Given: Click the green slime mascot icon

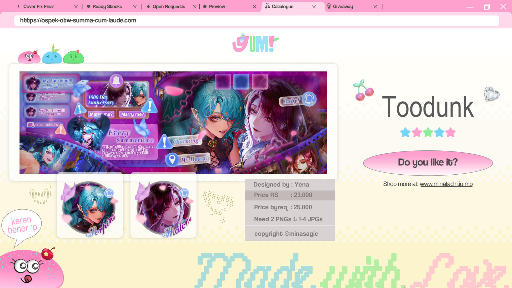Looking at the screenshot, I should (74, 57).
